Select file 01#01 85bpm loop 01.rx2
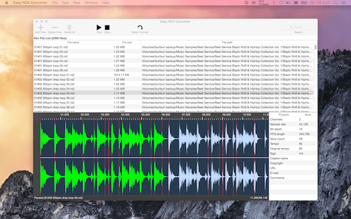Image resolution: width=351 pixels, height=219 pixels. coord(51,47)
